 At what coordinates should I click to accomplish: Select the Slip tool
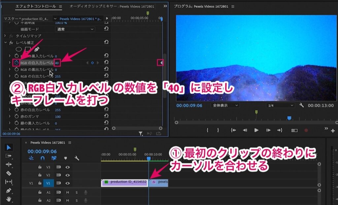pos(9,182)
